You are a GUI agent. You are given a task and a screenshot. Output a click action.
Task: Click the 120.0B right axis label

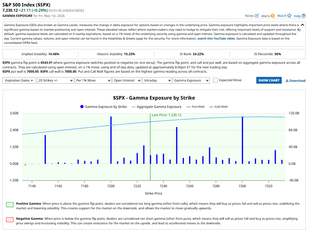294,113
